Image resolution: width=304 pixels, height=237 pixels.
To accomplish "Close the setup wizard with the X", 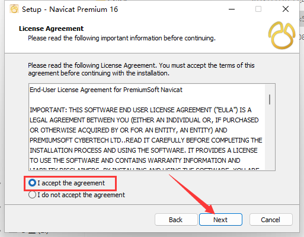I will tap(286, 9).
